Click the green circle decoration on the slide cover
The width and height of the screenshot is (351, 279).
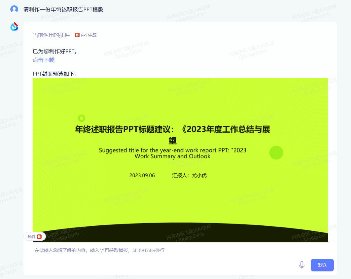pyautogui.click(x=276, y=153)
